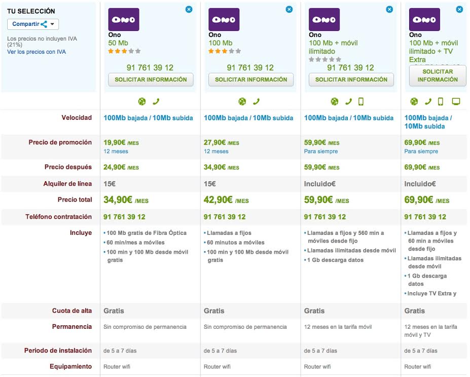This screenshot has height=377, width=470.
Task: Click 'Permanencia' row label
Action: [72, 327]
